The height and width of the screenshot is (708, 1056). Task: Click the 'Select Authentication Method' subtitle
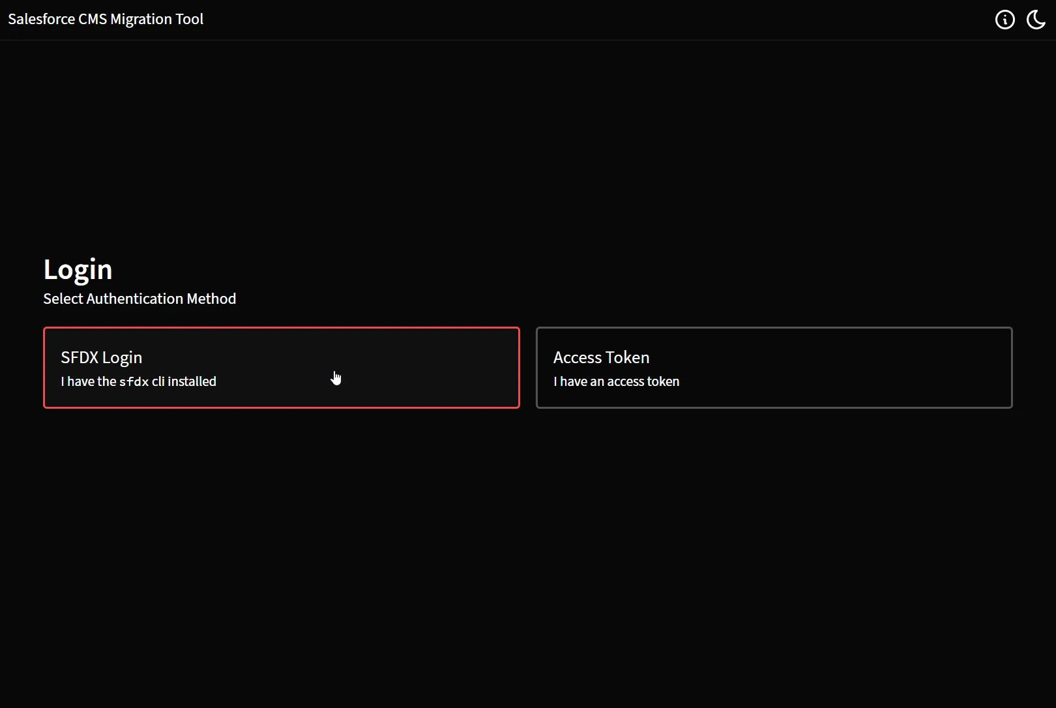click(x=139, y=299)
